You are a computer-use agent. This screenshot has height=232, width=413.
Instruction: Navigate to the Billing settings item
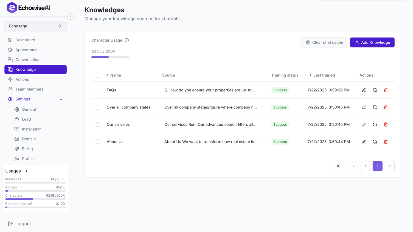pos(27,149)
